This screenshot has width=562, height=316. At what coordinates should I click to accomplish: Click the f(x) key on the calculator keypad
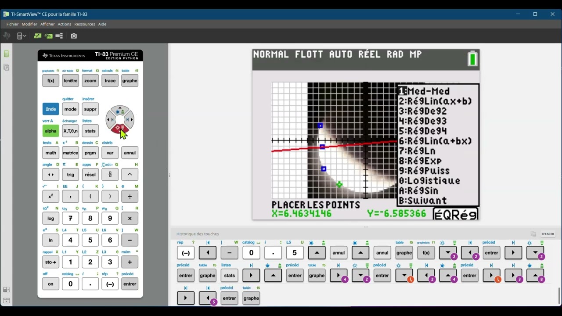pyautogui.click(x=50, y=81)
